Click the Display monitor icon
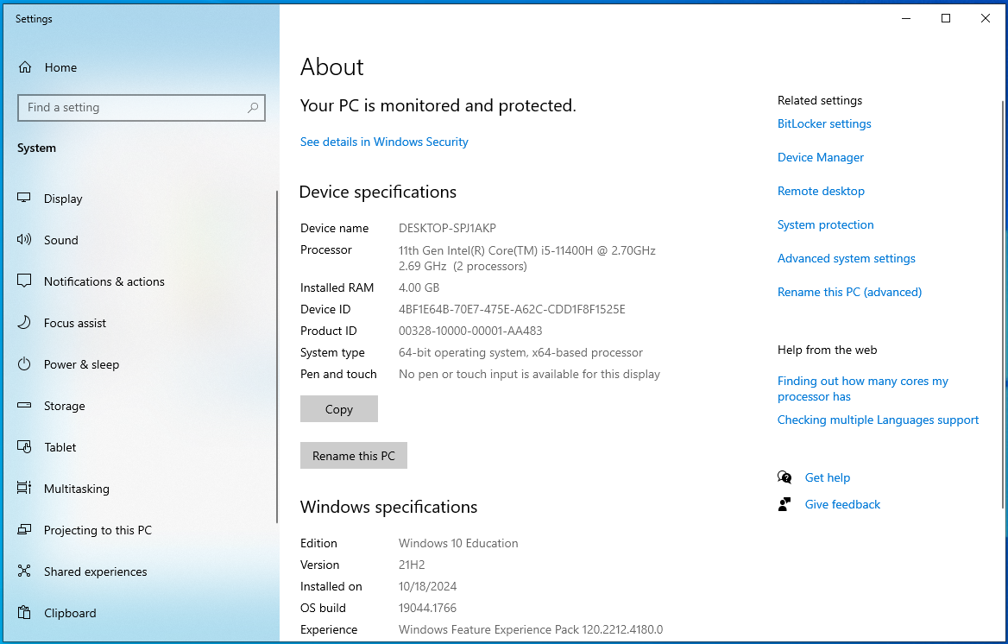This screenshot has height=644, width=1008. click(24, 199)
